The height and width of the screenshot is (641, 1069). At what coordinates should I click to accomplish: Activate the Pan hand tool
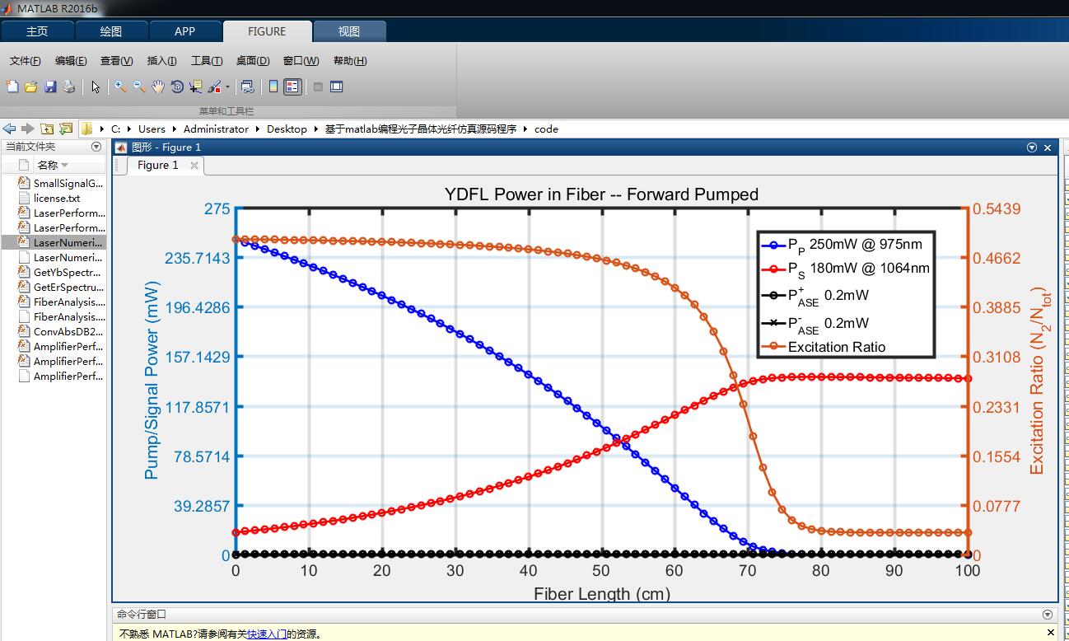(x=158, y=87)
